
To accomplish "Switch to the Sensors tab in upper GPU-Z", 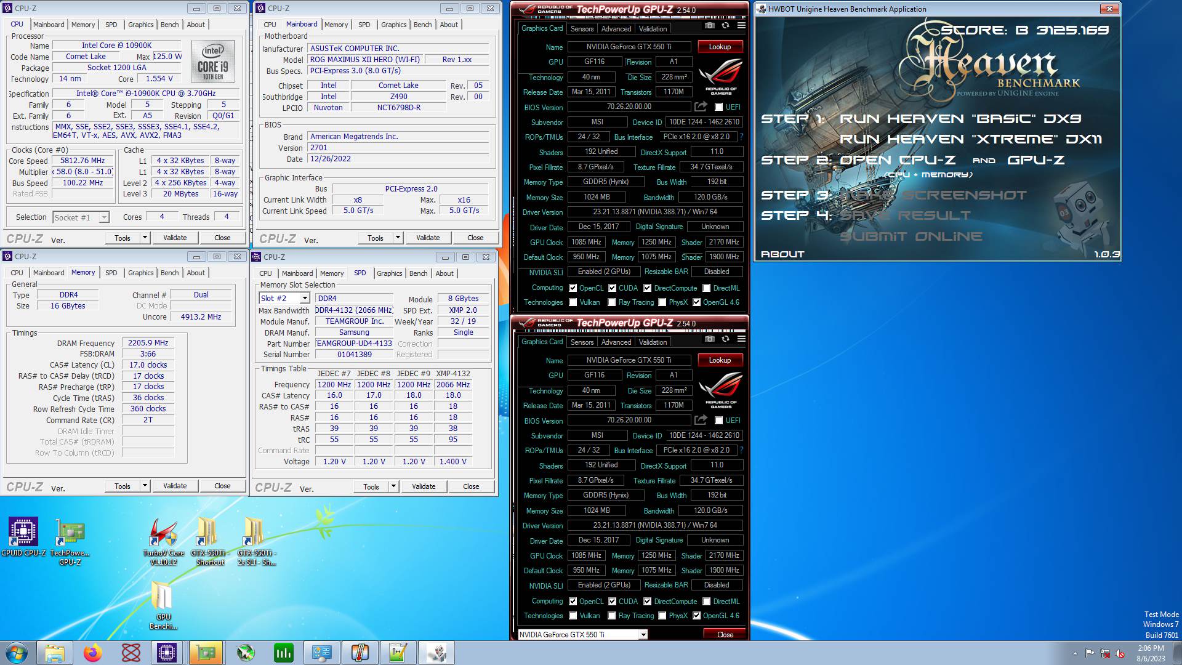I will point(582,29).
